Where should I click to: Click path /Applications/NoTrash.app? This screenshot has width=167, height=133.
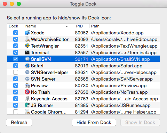tap(119, 92)
